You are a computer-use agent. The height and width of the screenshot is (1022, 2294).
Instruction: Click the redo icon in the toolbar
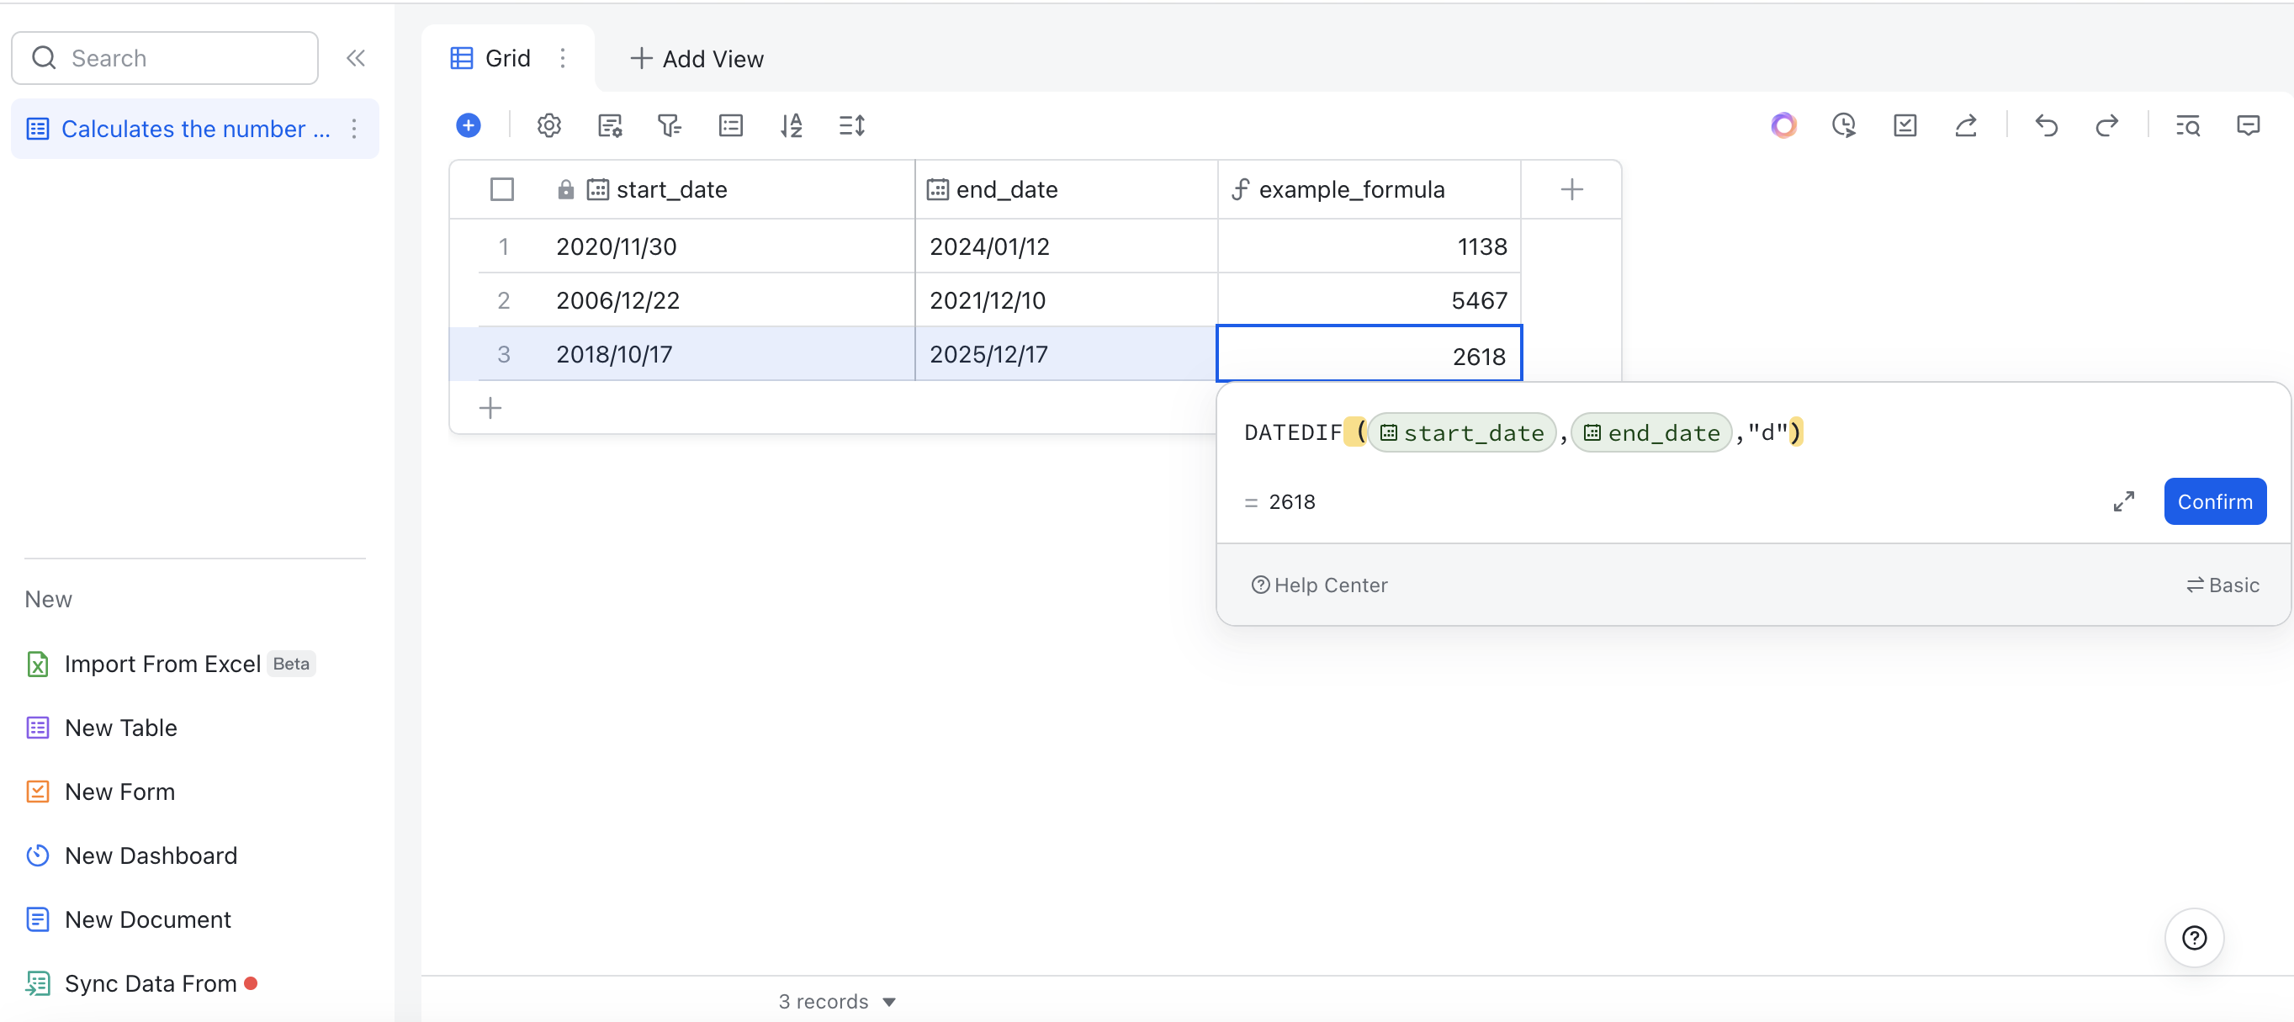pos(2107,125)
